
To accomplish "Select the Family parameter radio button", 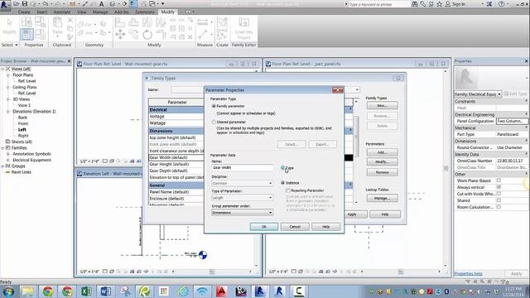I will click(x=214, y=106).
